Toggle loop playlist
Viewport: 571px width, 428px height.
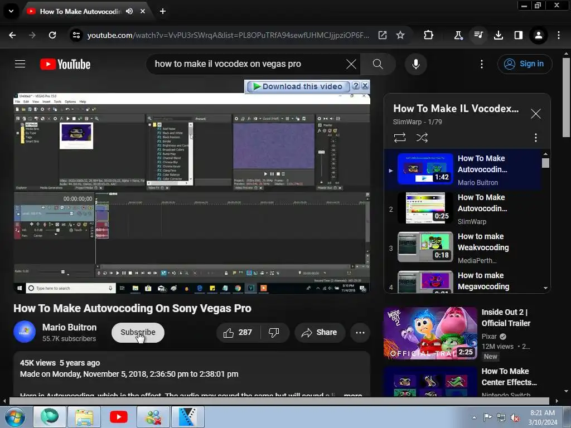399,138
